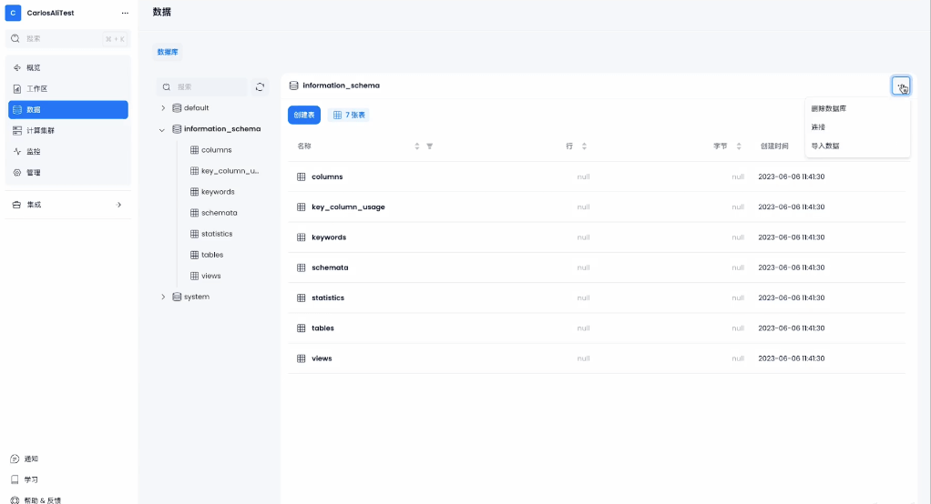Select the 数据库 tab
The height and width of the screenshot is (504, 931).
(168, 52)
